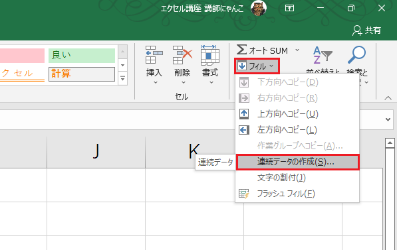This screenshot has width=397, height=250.
Task: Click the Delete cells (削除) icon
Action: coord(182,55)
